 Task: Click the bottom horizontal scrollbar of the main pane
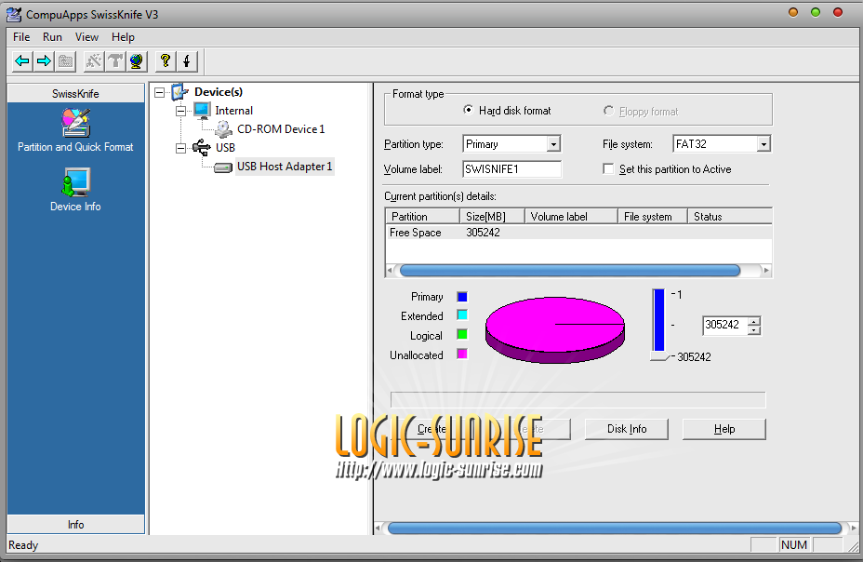click(615, 529)
